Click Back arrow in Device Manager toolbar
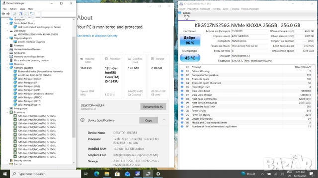The image size is (318, 178). (x=3, y=14)
